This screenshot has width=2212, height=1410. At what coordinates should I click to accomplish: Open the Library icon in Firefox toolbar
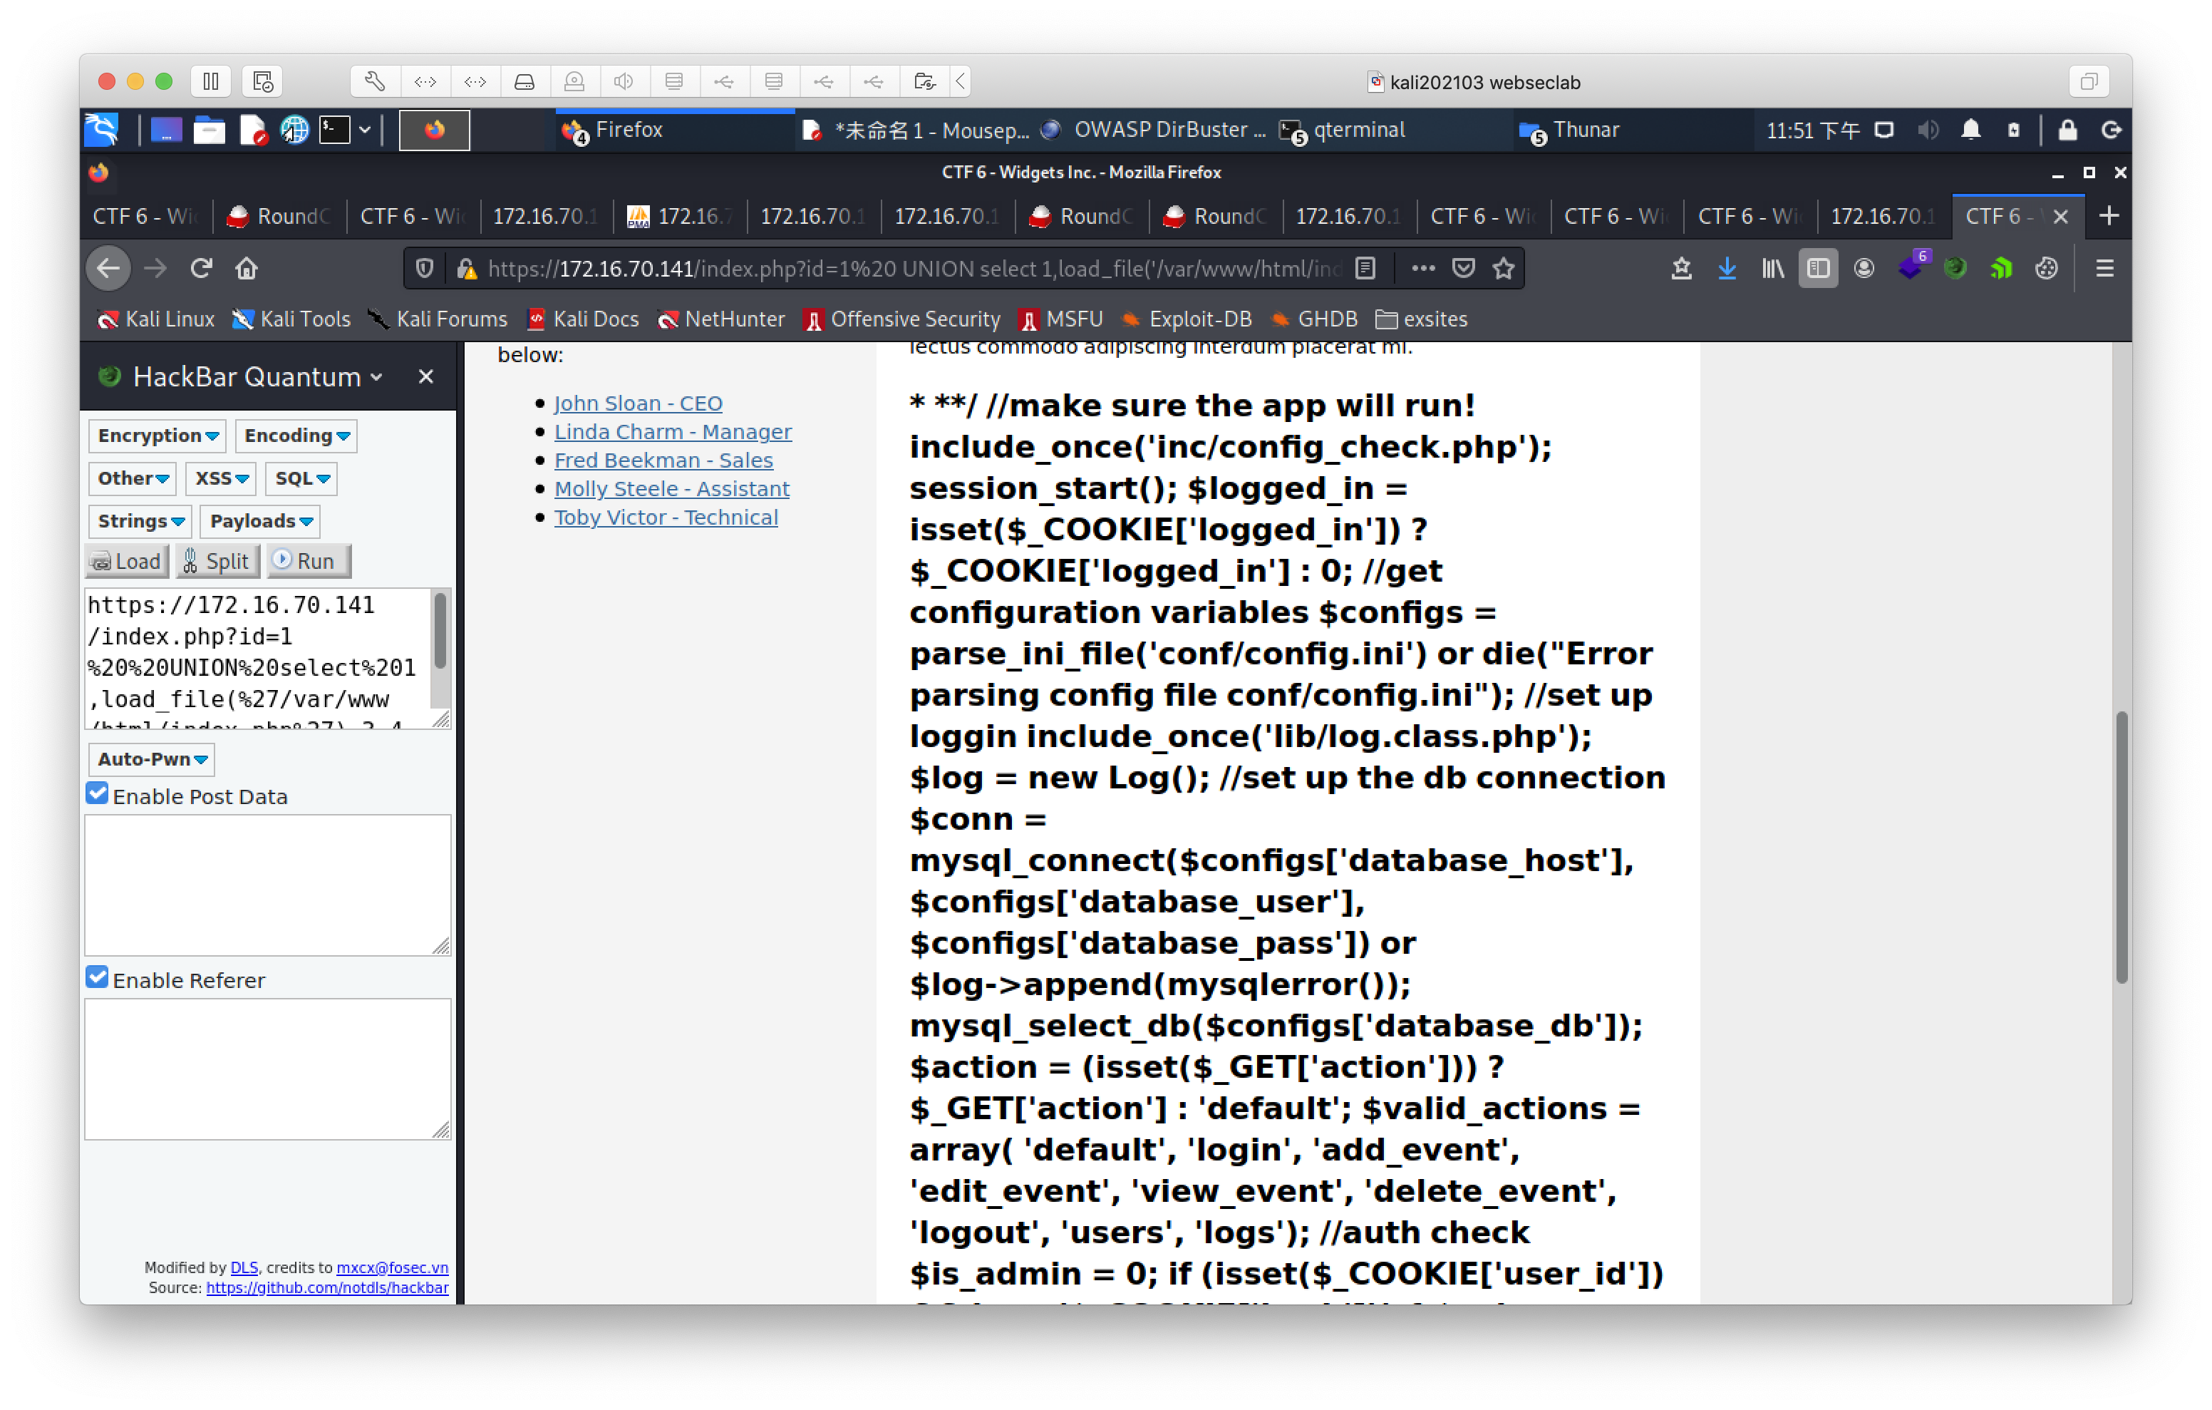tap(1772, 269)
